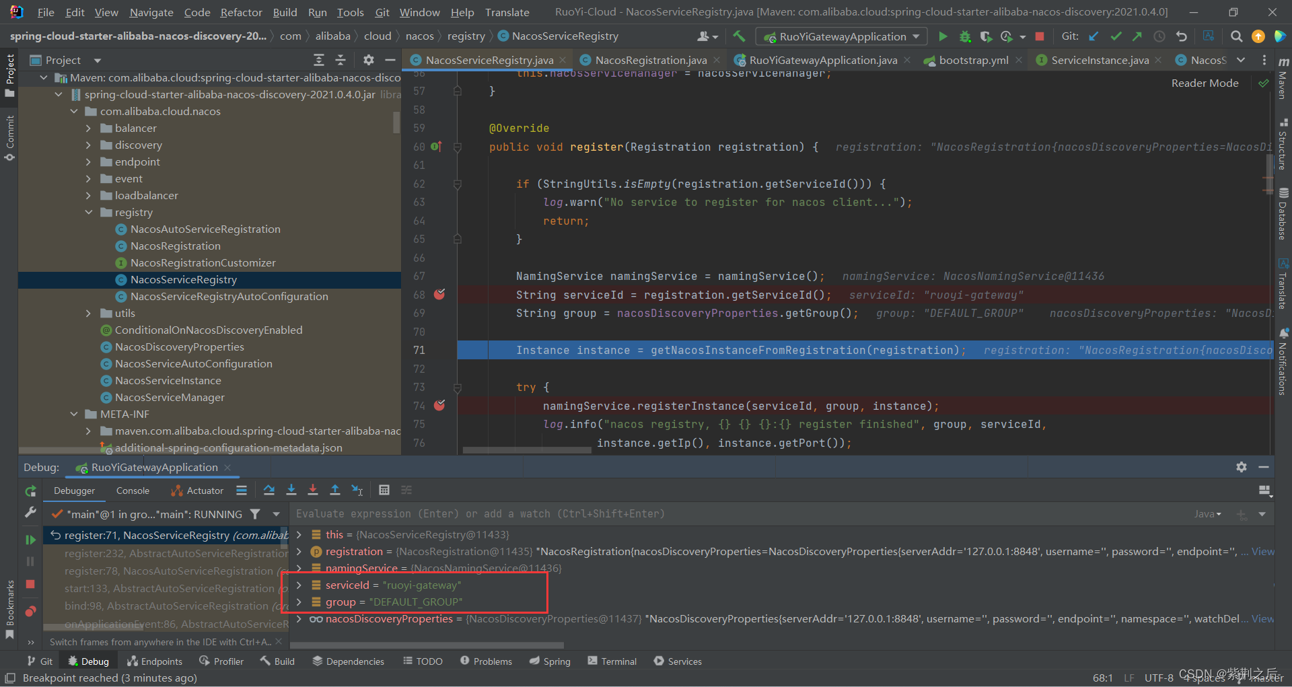Open run configuration RuoYiGatewayApplication dropdown
Viewport: 1292px width, 687px height.
[x=842, y=36]
